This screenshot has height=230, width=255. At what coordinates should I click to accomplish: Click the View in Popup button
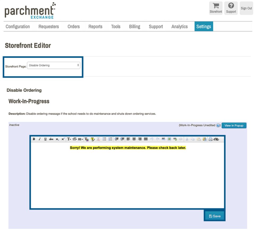coord(234,125)
